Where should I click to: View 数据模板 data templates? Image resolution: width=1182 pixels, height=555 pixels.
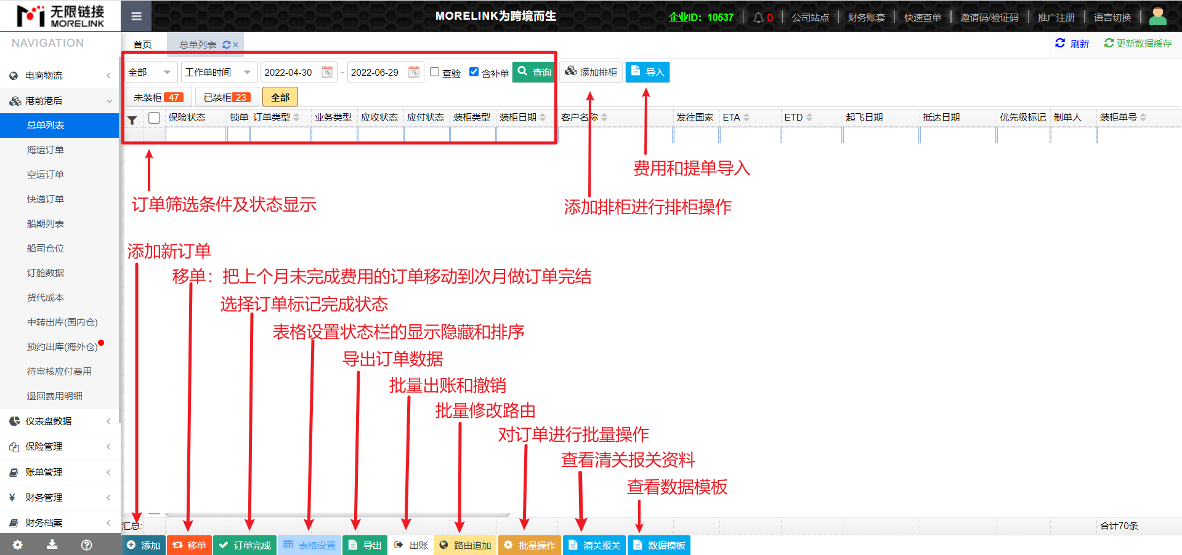coord(659,545)
